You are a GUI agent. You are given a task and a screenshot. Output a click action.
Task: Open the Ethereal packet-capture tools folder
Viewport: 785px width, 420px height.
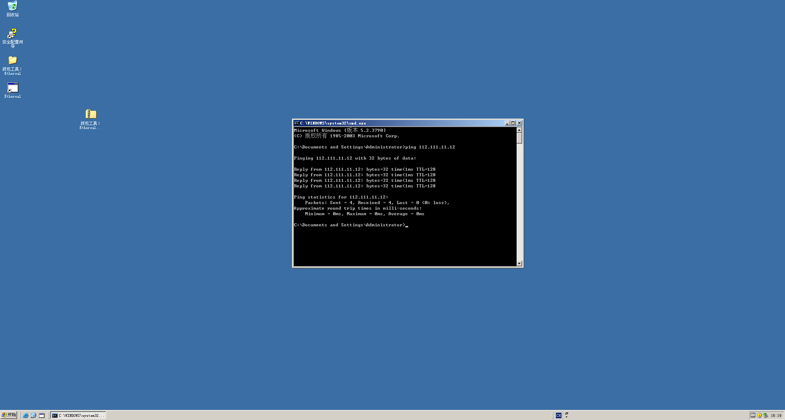13,60
